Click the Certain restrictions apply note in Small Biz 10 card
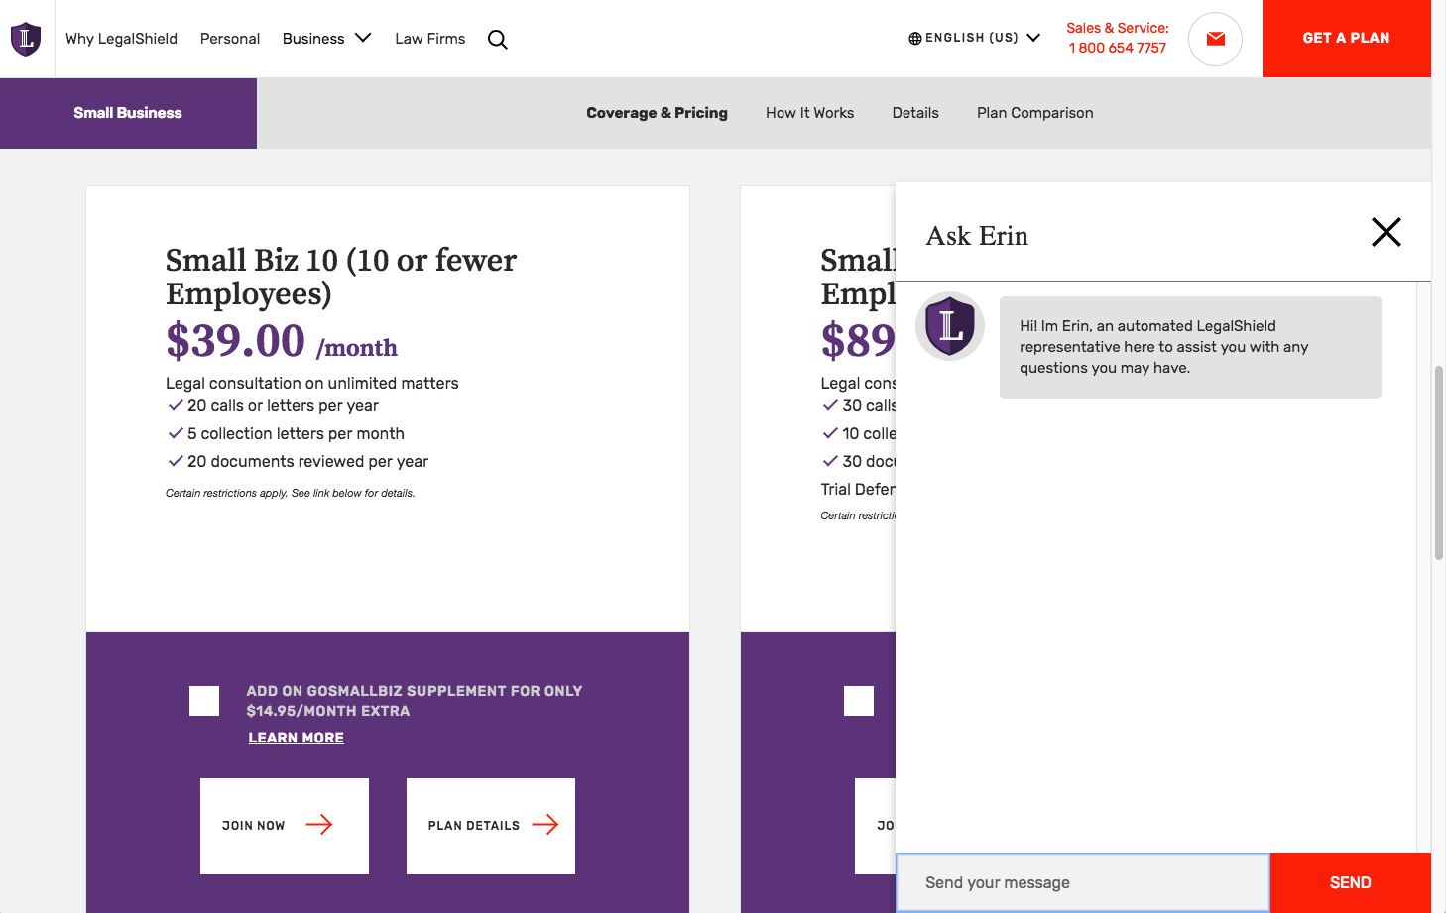The height and width of the screenshot is (913, 1446). pos(290,493)
